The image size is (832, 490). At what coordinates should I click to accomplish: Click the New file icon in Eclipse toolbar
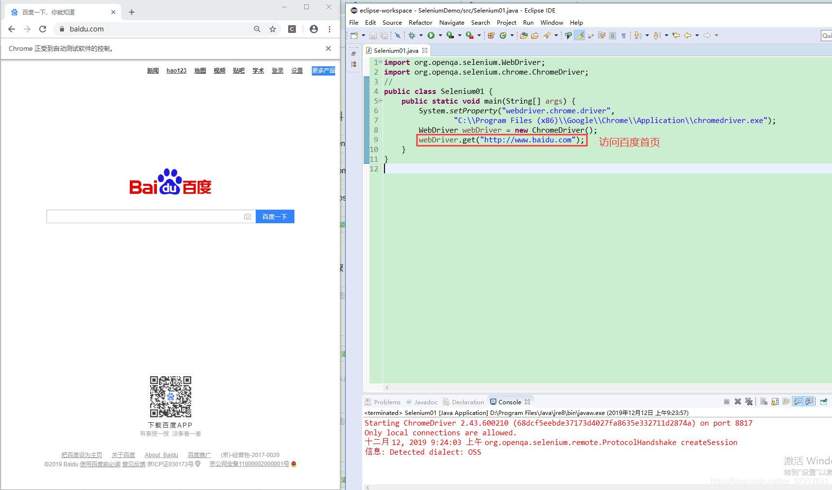354,35
